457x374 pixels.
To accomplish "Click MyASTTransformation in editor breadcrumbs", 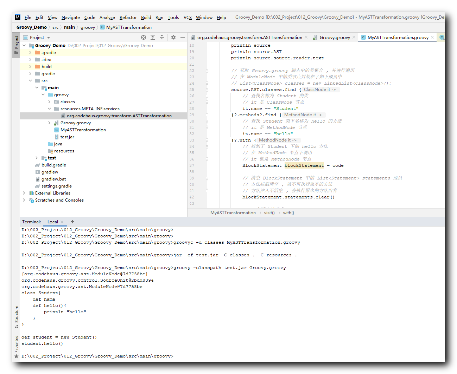I will (x=233, y=213).
